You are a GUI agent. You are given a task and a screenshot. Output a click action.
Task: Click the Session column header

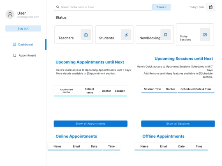click(120, 91)
